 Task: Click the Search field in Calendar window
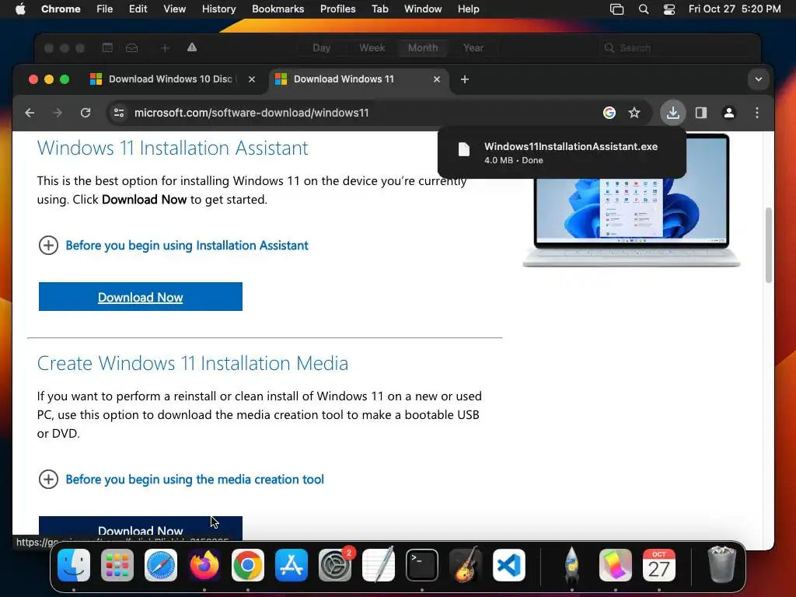tap(674, 47)
